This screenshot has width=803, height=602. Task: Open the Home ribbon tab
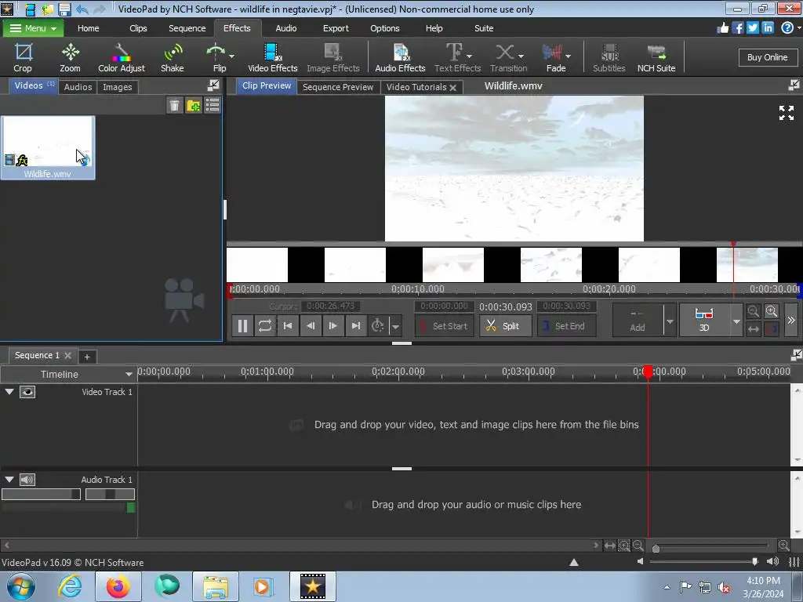pos(88,28)
